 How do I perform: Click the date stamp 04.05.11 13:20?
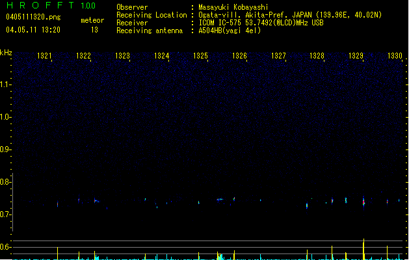point(33,30)
